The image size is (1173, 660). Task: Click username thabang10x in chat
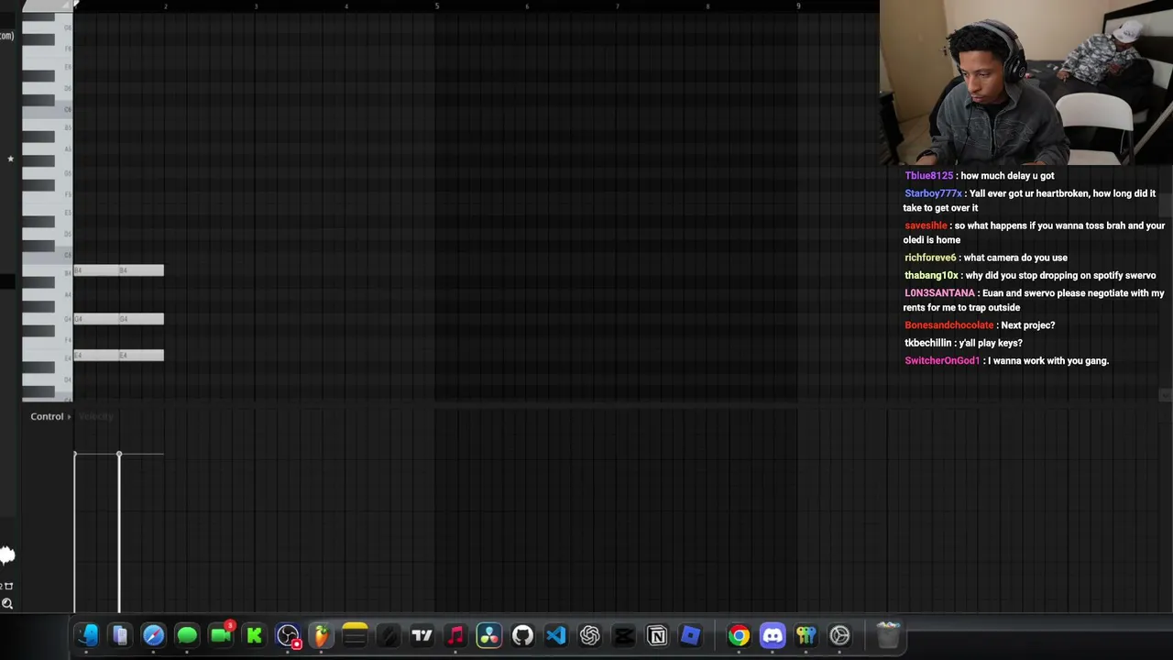pyautogui.click(x=931, y=275)
